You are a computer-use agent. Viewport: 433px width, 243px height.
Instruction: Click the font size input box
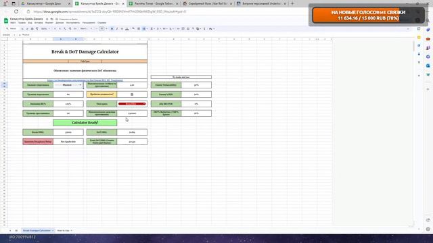click(101, 28)
